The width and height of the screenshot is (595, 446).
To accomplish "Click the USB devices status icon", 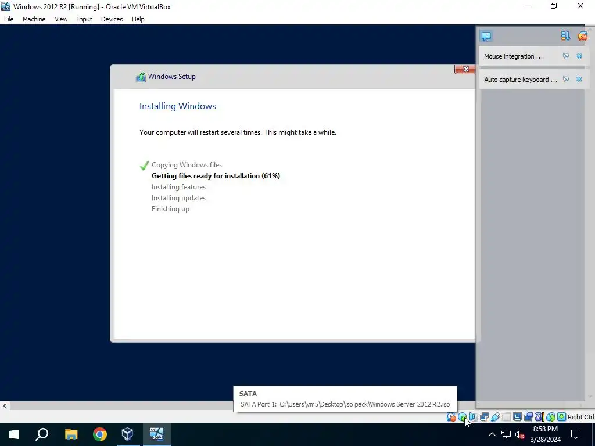I will [x=495, y=417].
